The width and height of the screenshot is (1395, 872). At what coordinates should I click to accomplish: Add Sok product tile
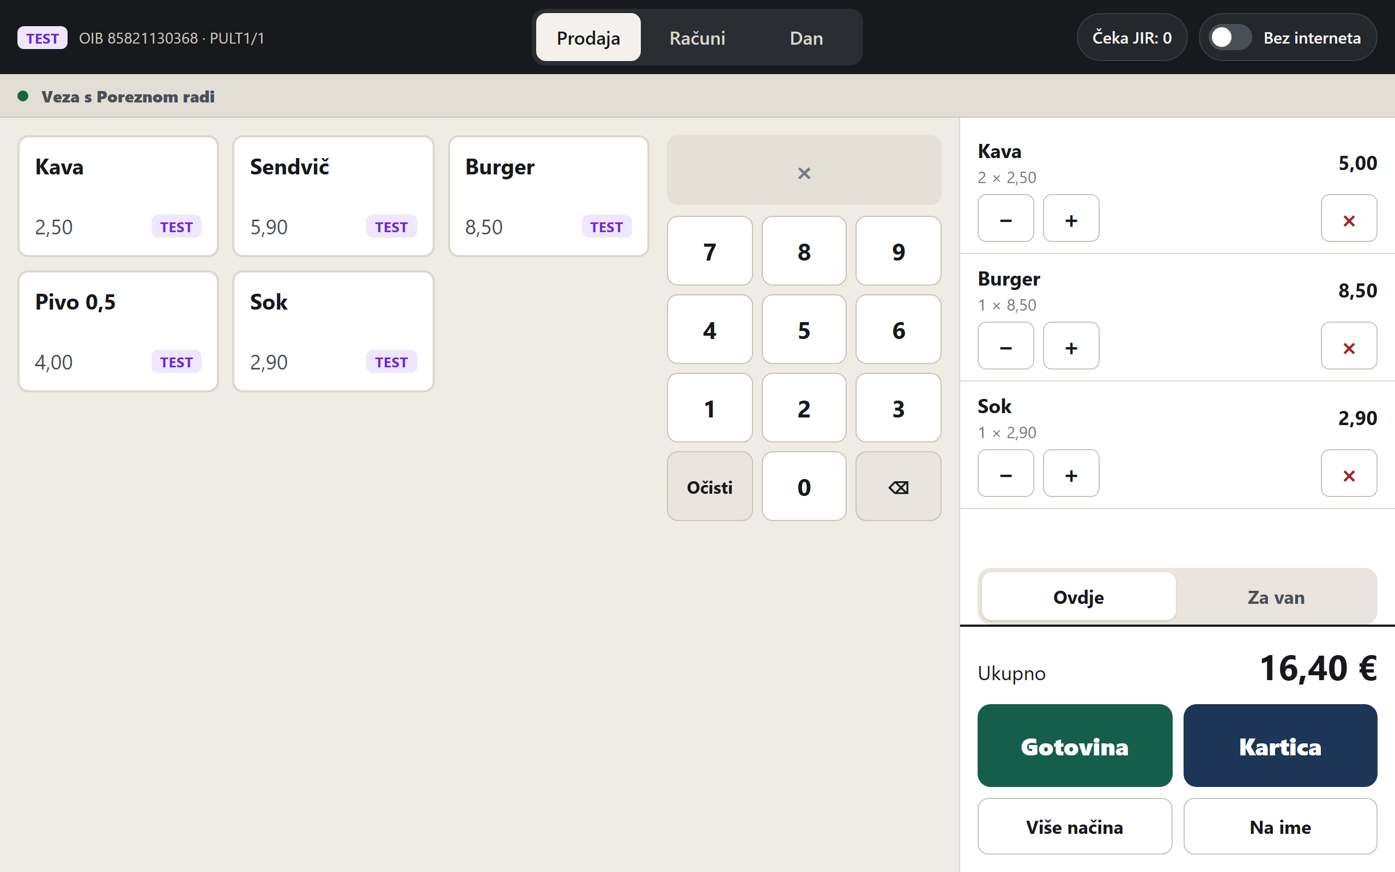333,331
